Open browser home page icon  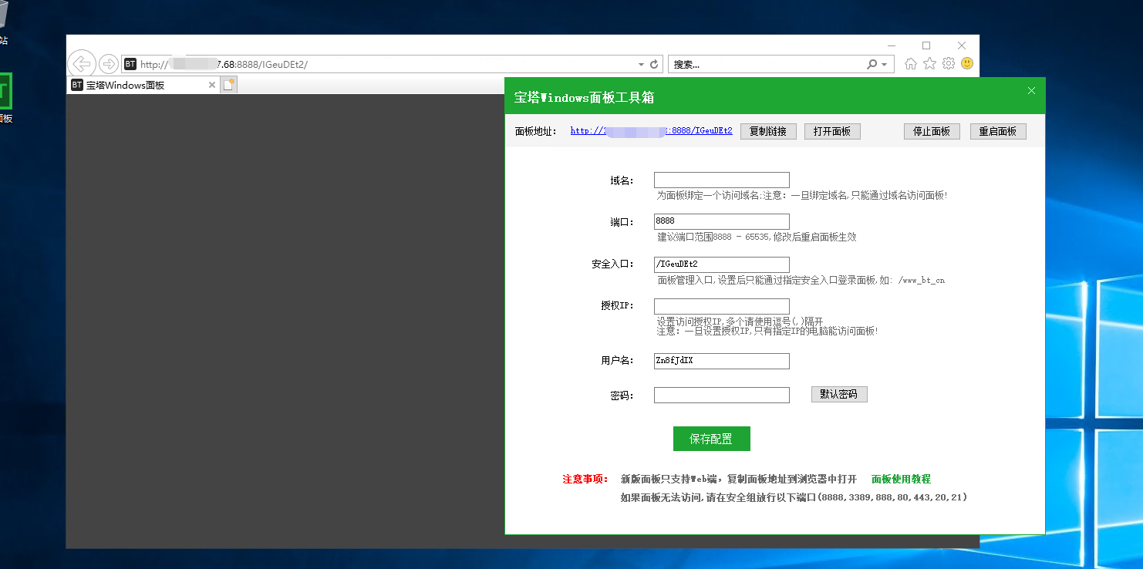(x=911, y=64)
